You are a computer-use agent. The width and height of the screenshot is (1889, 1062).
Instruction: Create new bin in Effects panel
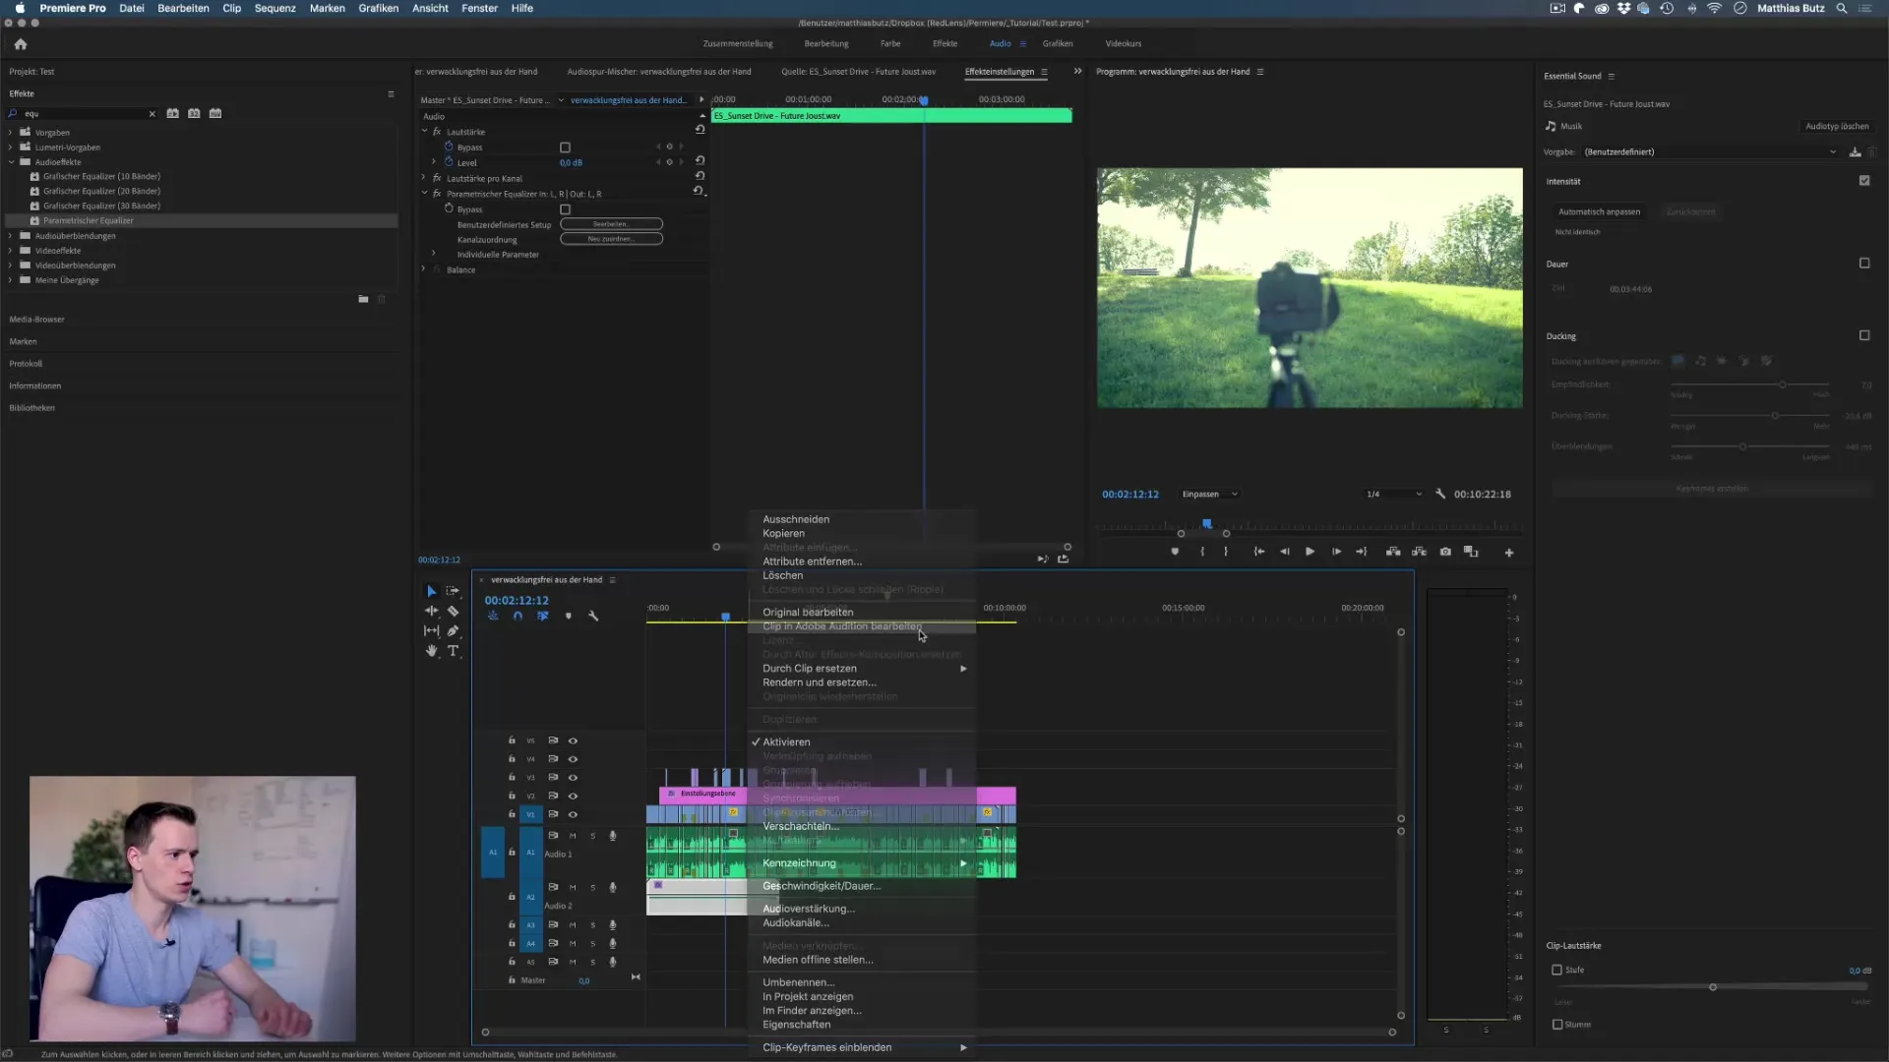(363, 299)
